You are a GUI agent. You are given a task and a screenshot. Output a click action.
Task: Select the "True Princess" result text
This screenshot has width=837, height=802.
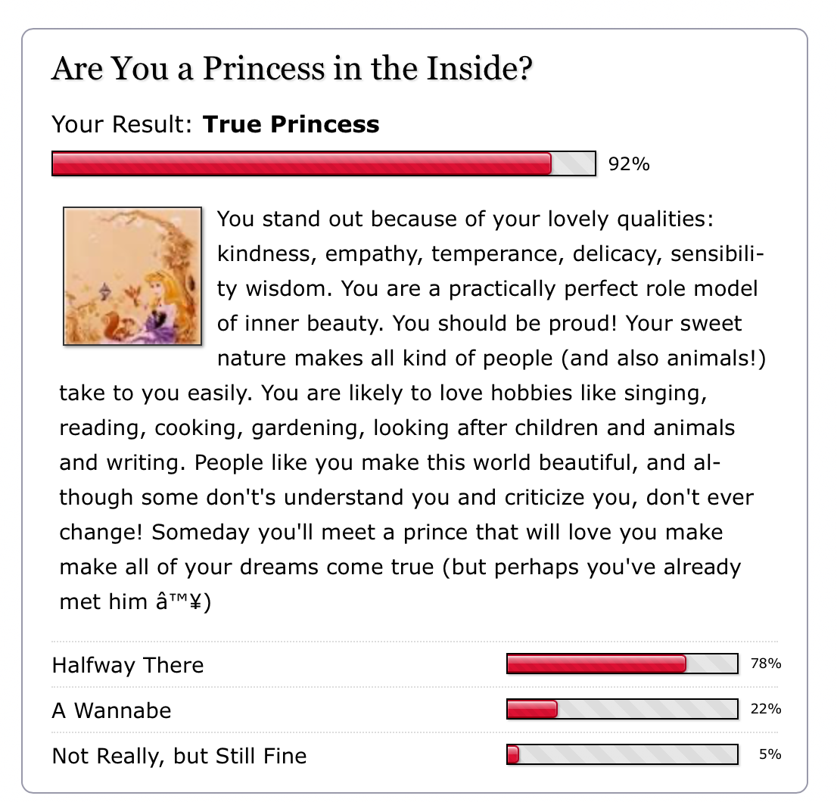(x=291, y=124)
